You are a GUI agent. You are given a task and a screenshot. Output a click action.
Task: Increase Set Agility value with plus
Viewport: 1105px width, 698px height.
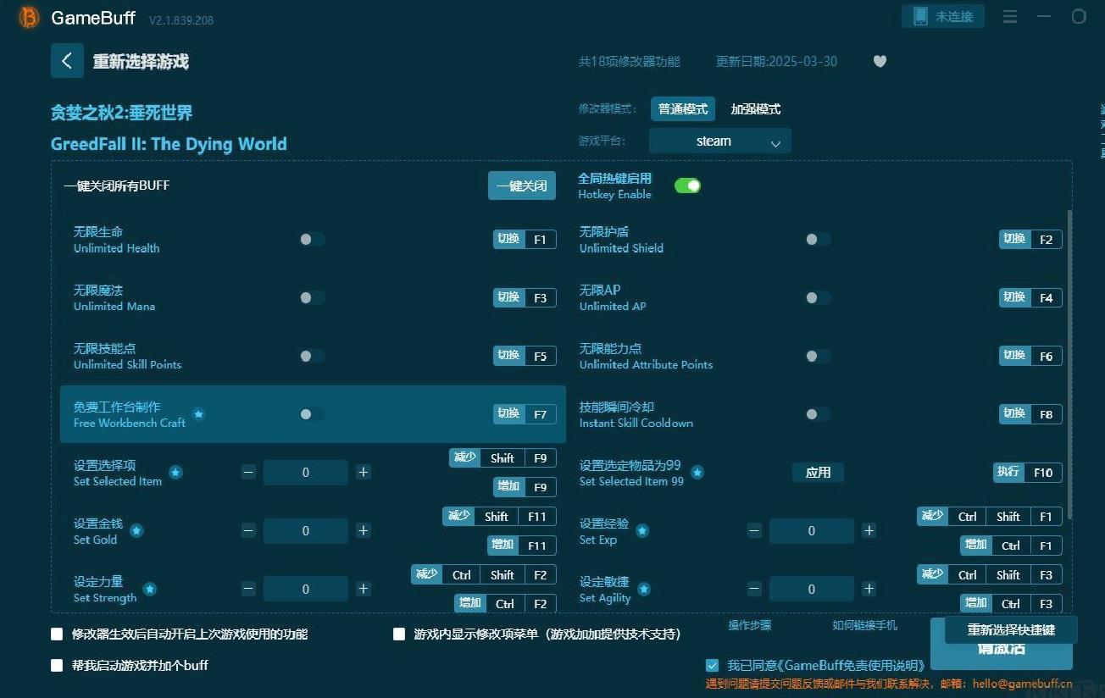click(869, 589)
